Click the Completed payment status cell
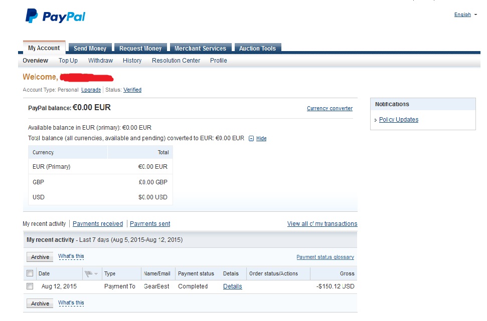Image resolution: width=487 pixels, height=321 pixels. pos(193,286)
